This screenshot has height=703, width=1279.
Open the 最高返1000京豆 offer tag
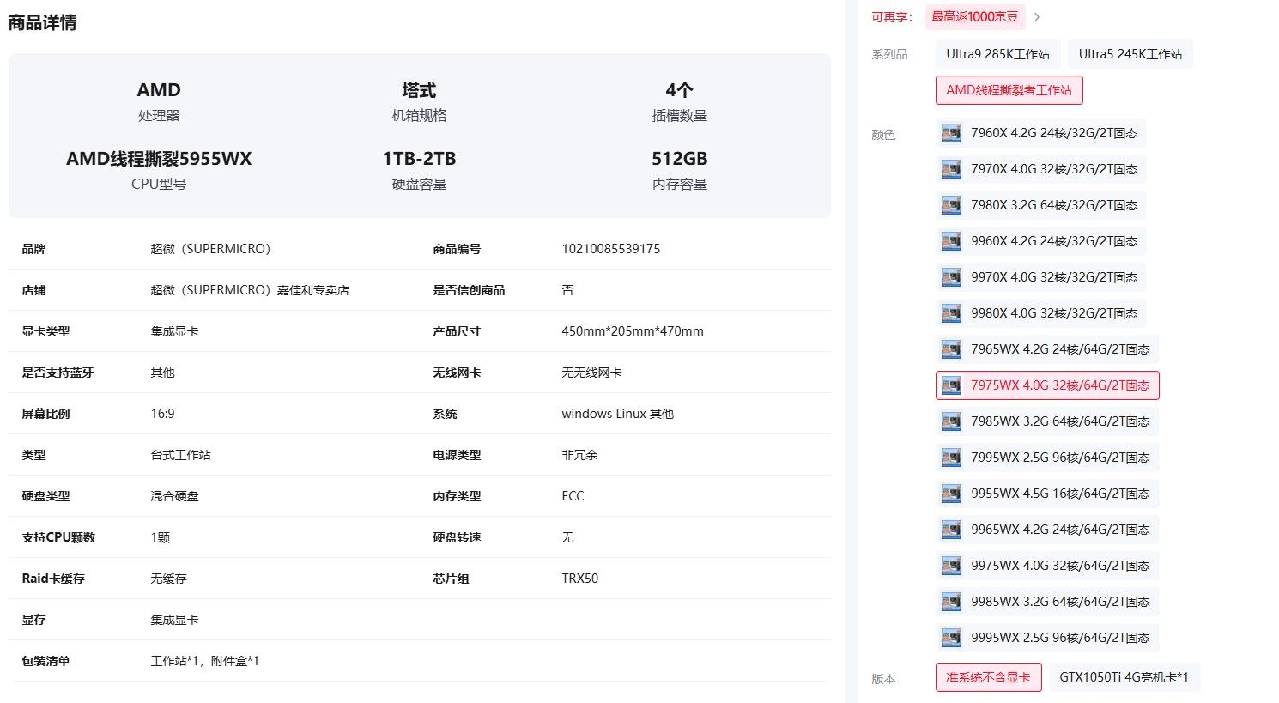click(975, 17)
